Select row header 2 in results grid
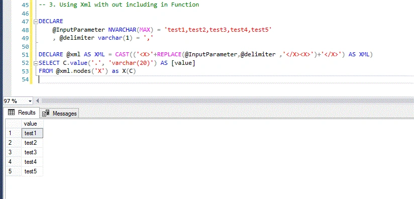Screen dimensions: 414x199 [x=14, y=143]
